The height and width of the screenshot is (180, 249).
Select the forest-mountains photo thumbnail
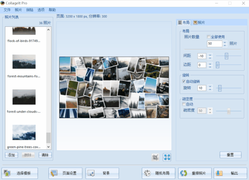point(24,62)
